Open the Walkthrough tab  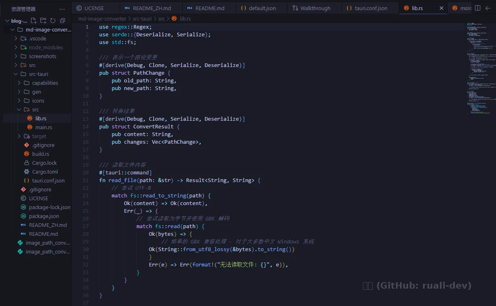[x=314, y=8]
